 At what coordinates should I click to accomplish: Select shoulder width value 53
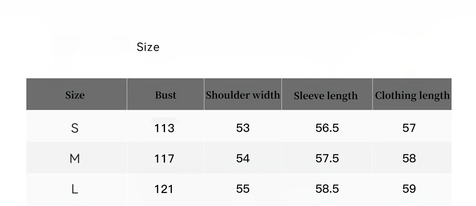point(243,128)
